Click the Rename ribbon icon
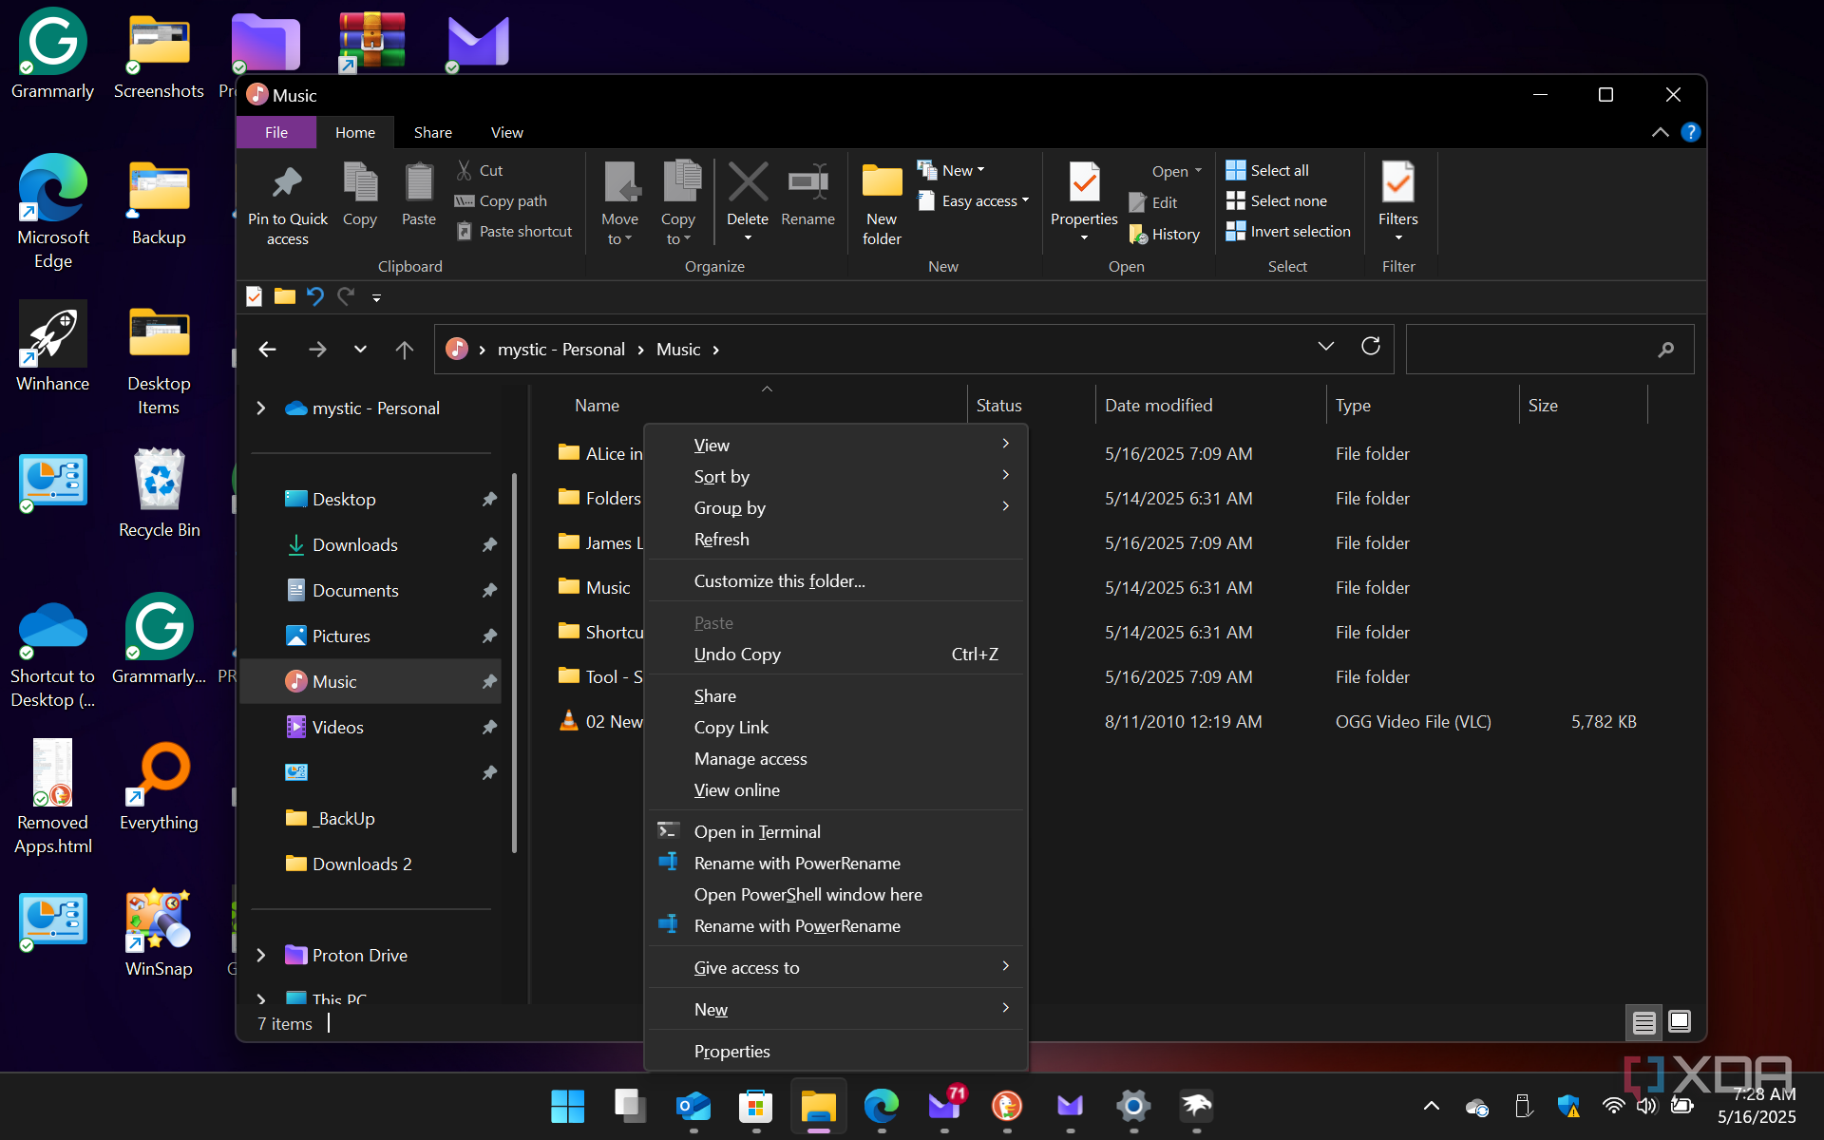This screenshot has height=1140, width=1824. [x=807, y=181]
